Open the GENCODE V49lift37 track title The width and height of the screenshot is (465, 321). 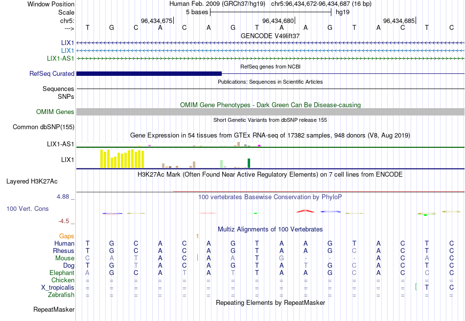pos(270,36)
